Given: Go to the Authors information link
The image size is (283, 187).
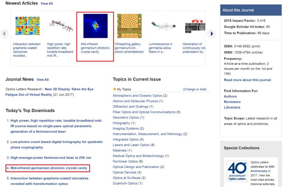Looking at the screenshot, I should (x=230, y=96).
